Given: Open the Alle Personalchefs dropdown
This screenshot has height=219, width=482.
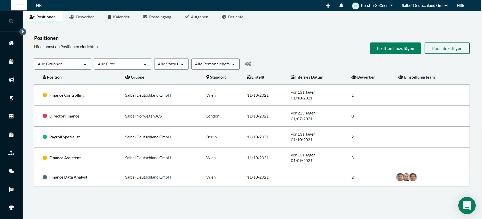Looking at the screenshot, I should coord(215,64).
